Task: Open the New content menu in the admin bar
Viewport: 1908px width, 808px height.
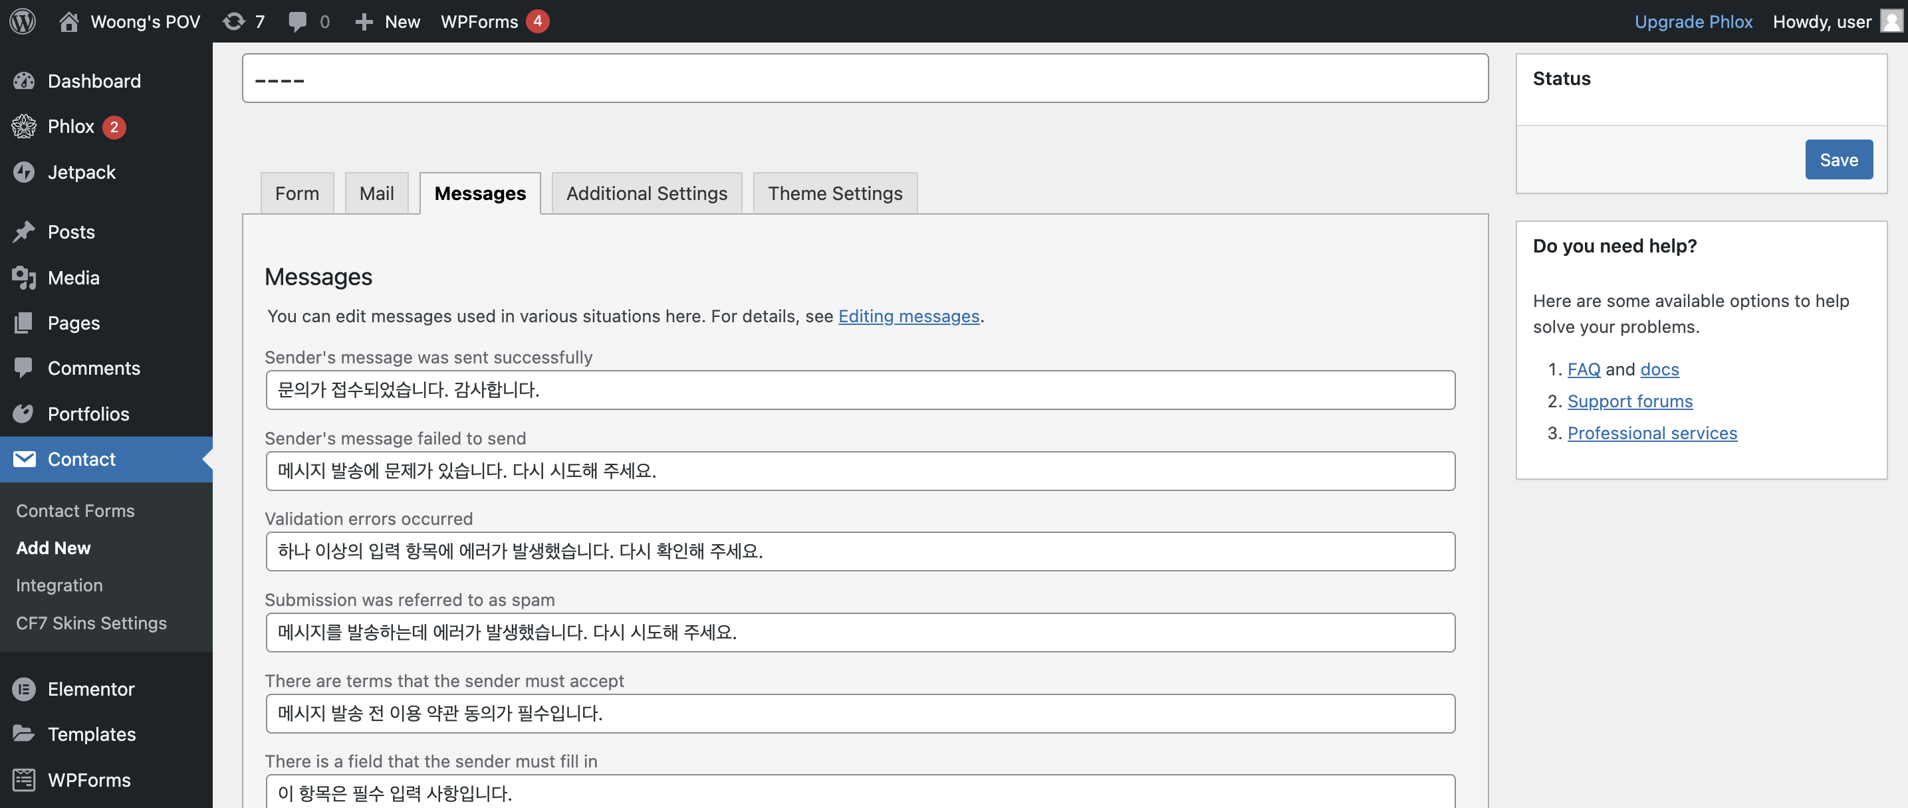Action: (x=388, y=21)
